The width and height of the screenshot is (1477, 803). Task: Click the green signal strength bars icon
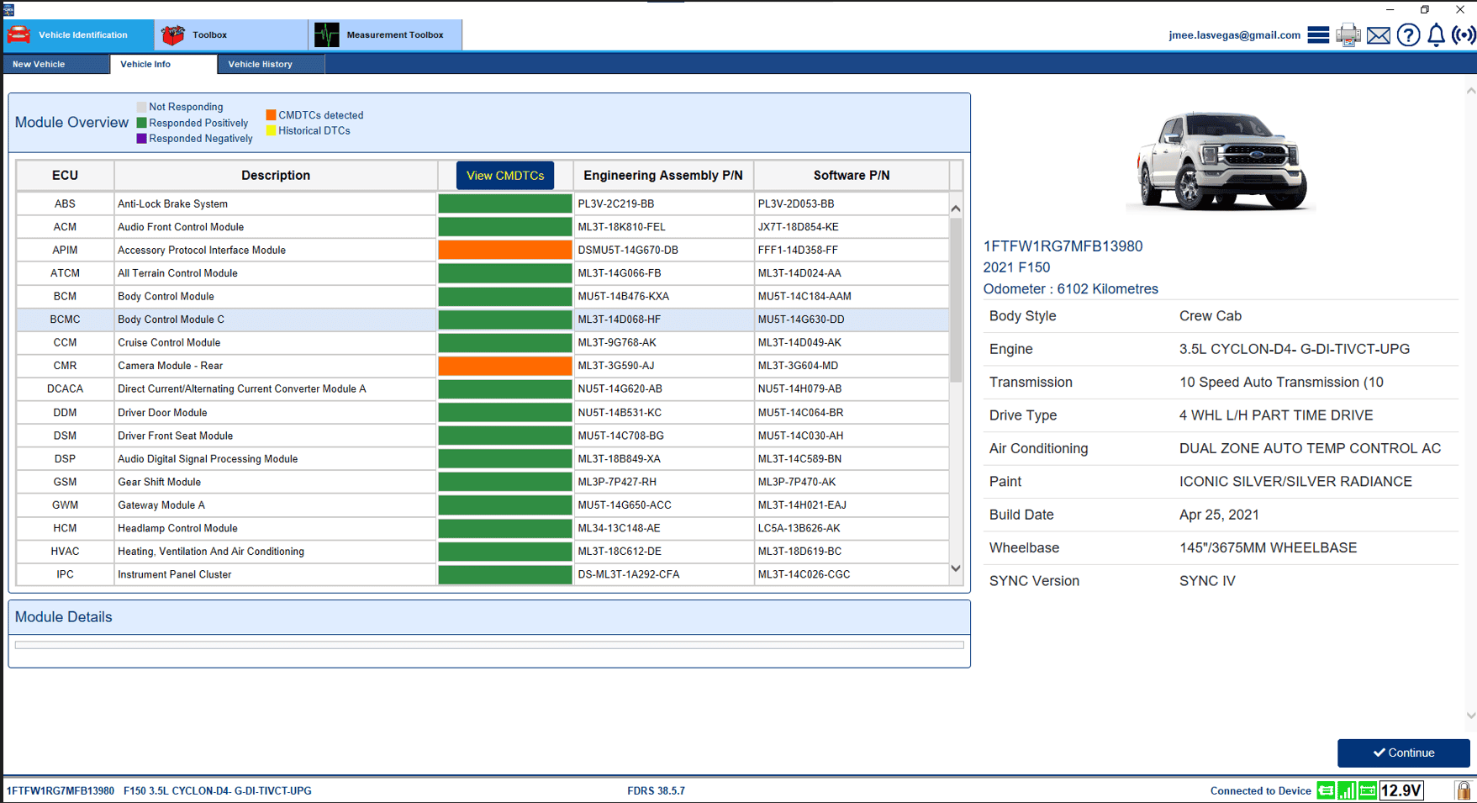[1347, 790]
